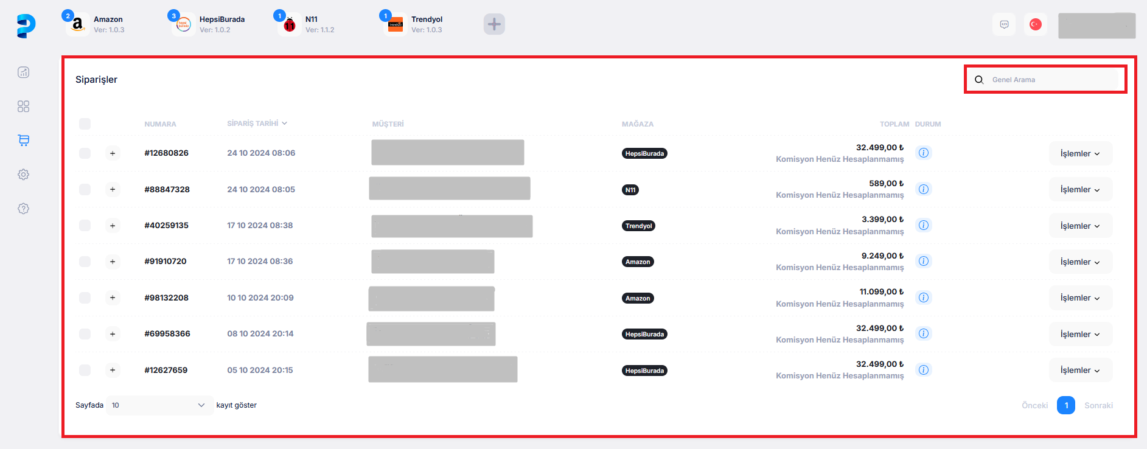Show info for order #12680826
Image resolution: width=1147 pixels, height=449 pixels.
tap(923, 153)
